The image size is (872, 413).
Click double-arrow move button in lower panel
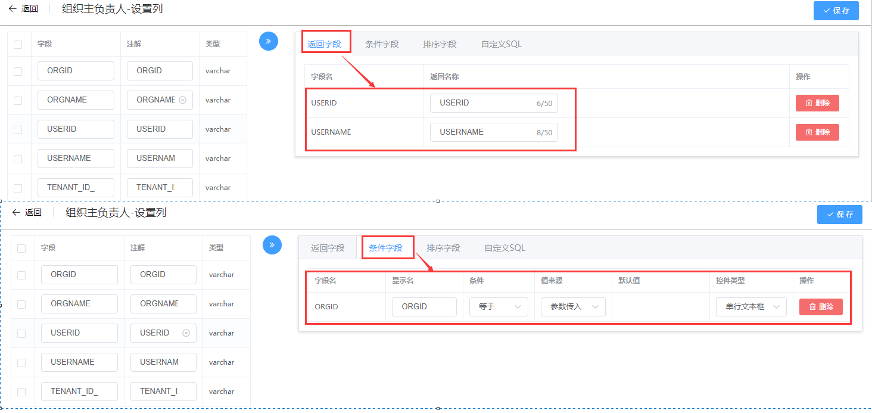(272, 245)
